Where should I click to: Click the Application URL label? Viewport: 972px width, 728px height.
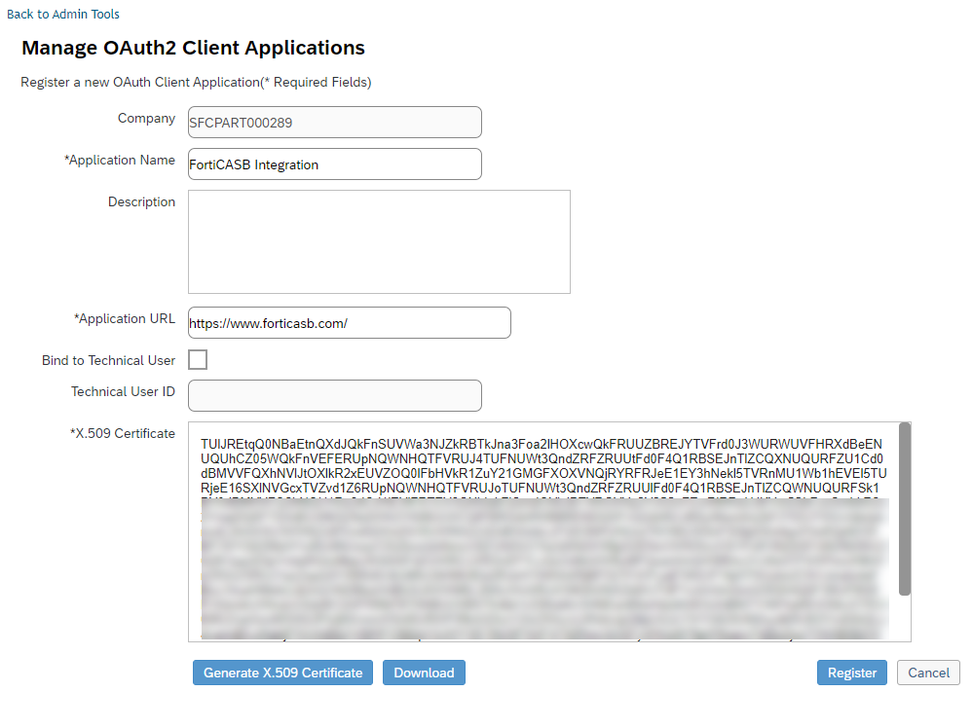click(x=125, y=318)
